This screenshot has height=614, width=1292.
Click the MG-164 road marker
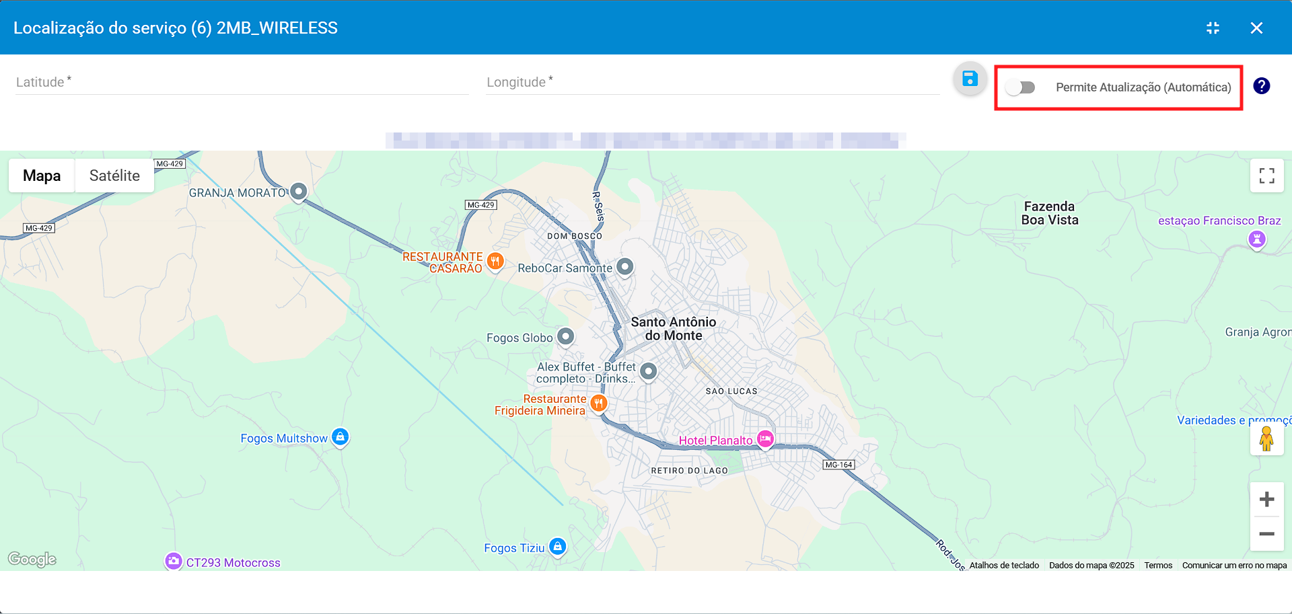(x=838, y=465)
